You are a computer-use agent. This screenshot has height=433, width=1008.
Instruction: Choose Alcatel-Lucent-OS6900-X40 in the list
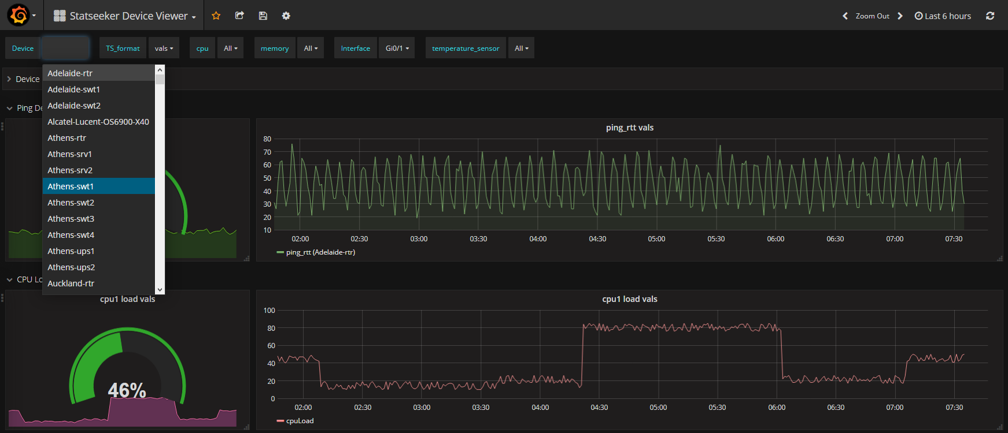point(99,121)
